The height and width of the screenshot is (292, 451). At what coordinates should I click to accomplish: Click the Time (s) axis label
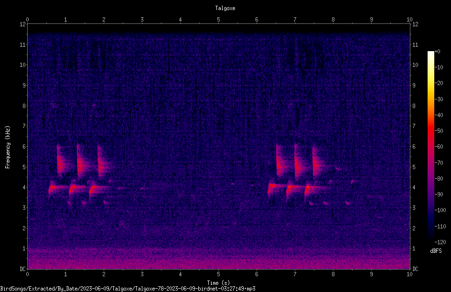point(219,283)
